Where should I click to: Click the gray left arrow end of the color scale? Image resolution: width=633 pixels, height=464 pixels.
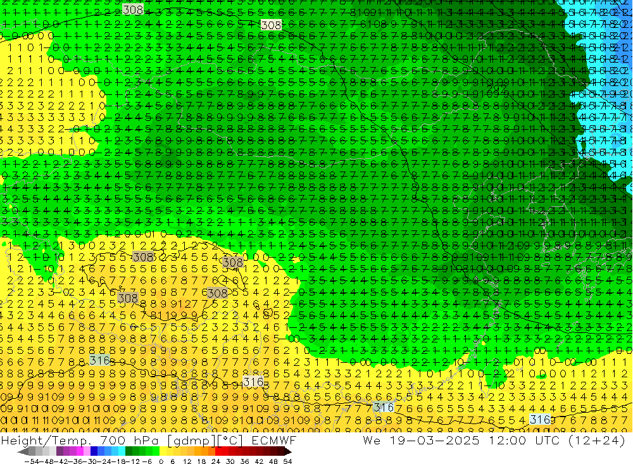click(x=23, y=451)
